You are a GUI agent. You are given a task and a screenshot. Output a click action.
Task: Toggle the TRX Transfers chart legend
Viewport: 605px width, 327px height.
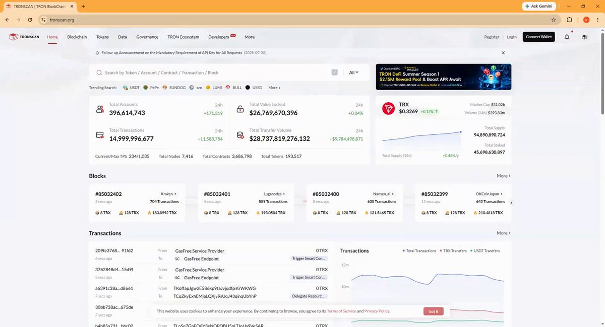click(453, 251)
